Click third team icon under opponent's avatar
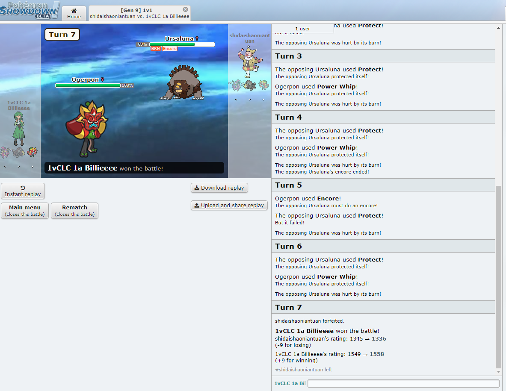Screen dimensions: 506x391 263,85
